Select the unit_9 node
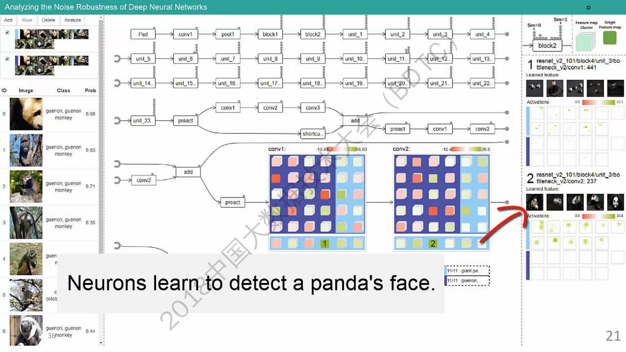Viewport: 626px width, 352px height. coord(313,59)
